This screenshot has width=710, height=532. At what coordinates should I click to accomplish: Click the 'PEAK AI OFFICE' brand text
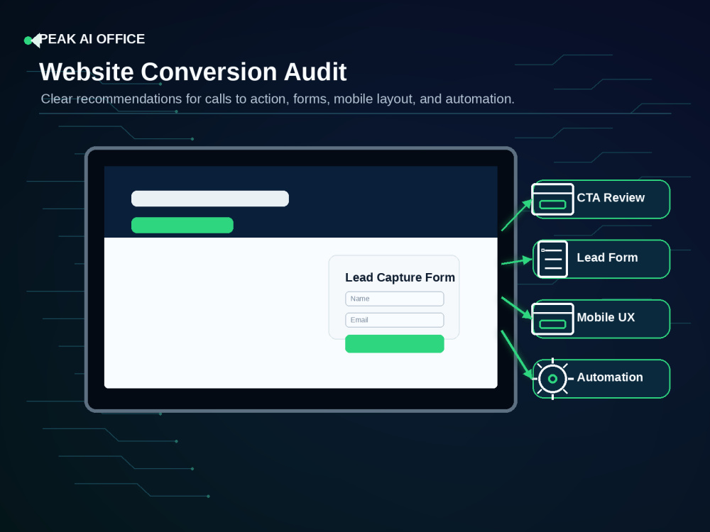92,39
